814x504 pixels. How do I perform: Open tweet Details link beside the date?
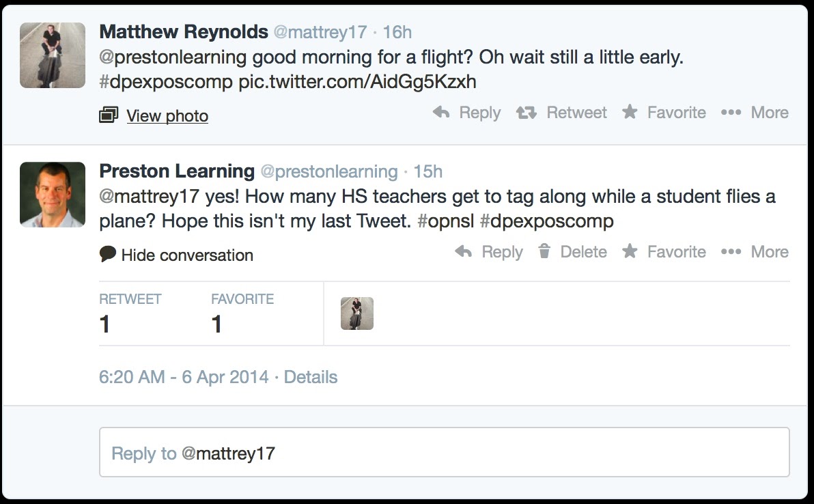click(311, 377)
